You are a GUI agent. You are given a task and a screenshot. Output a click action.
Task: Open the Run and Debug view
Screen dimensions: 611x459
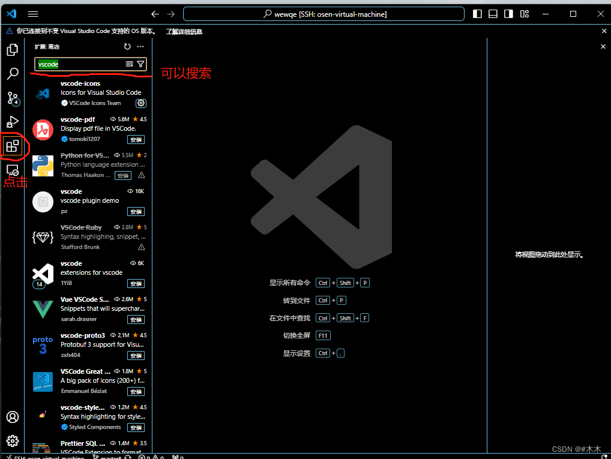click(x=13, y=122)
